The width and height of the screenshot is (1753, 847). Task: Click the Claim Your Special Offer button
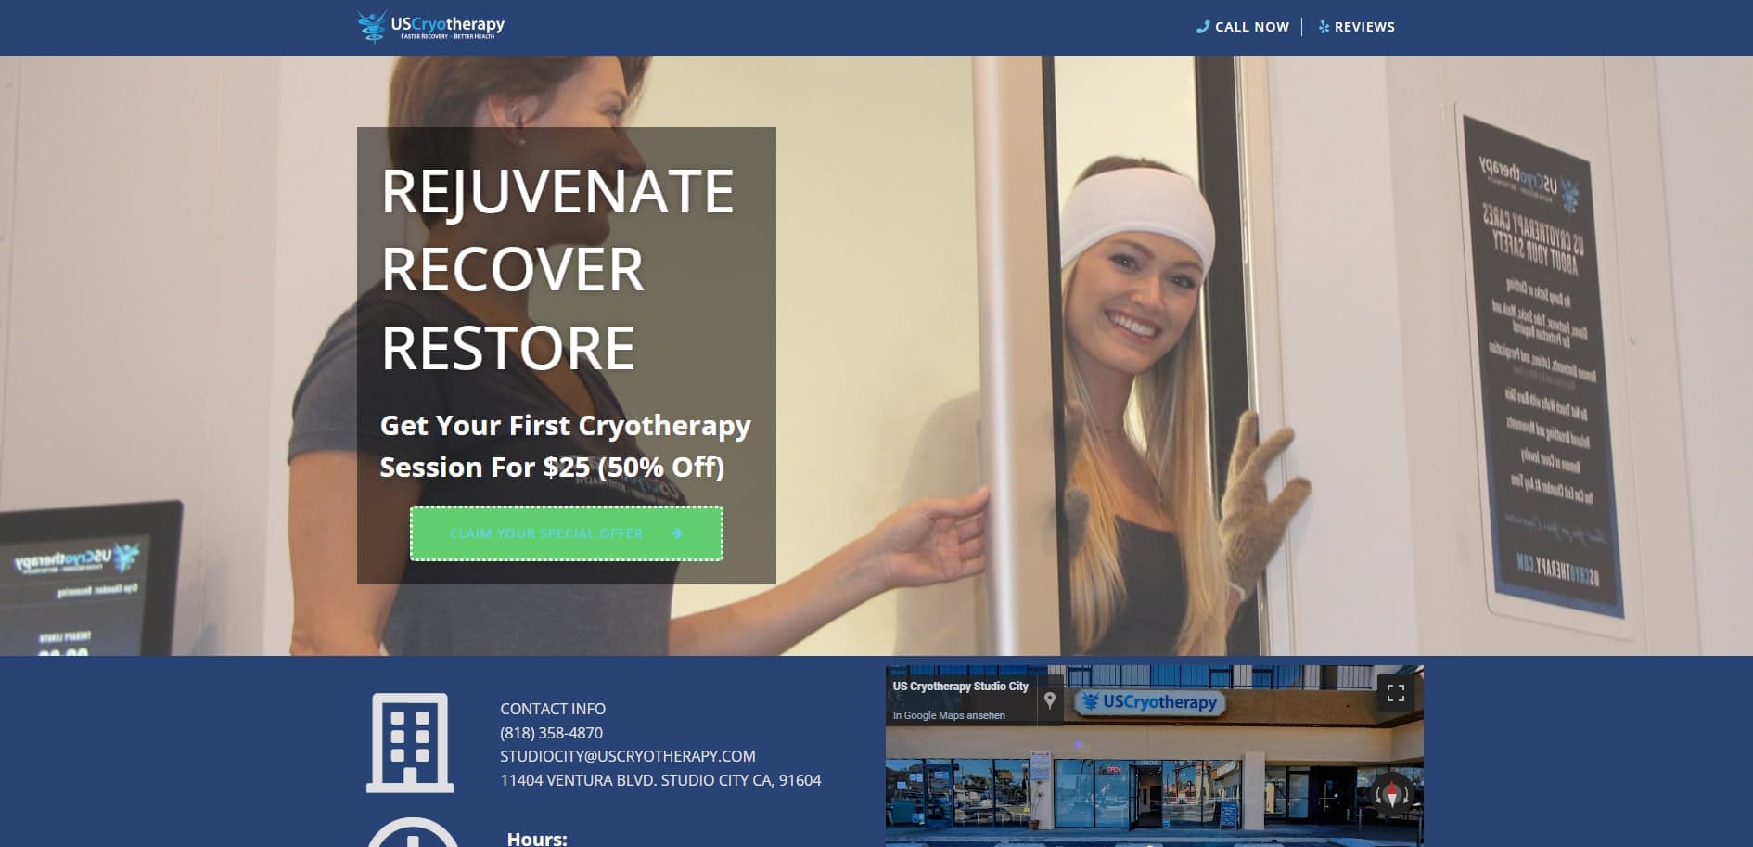[567, 533]
